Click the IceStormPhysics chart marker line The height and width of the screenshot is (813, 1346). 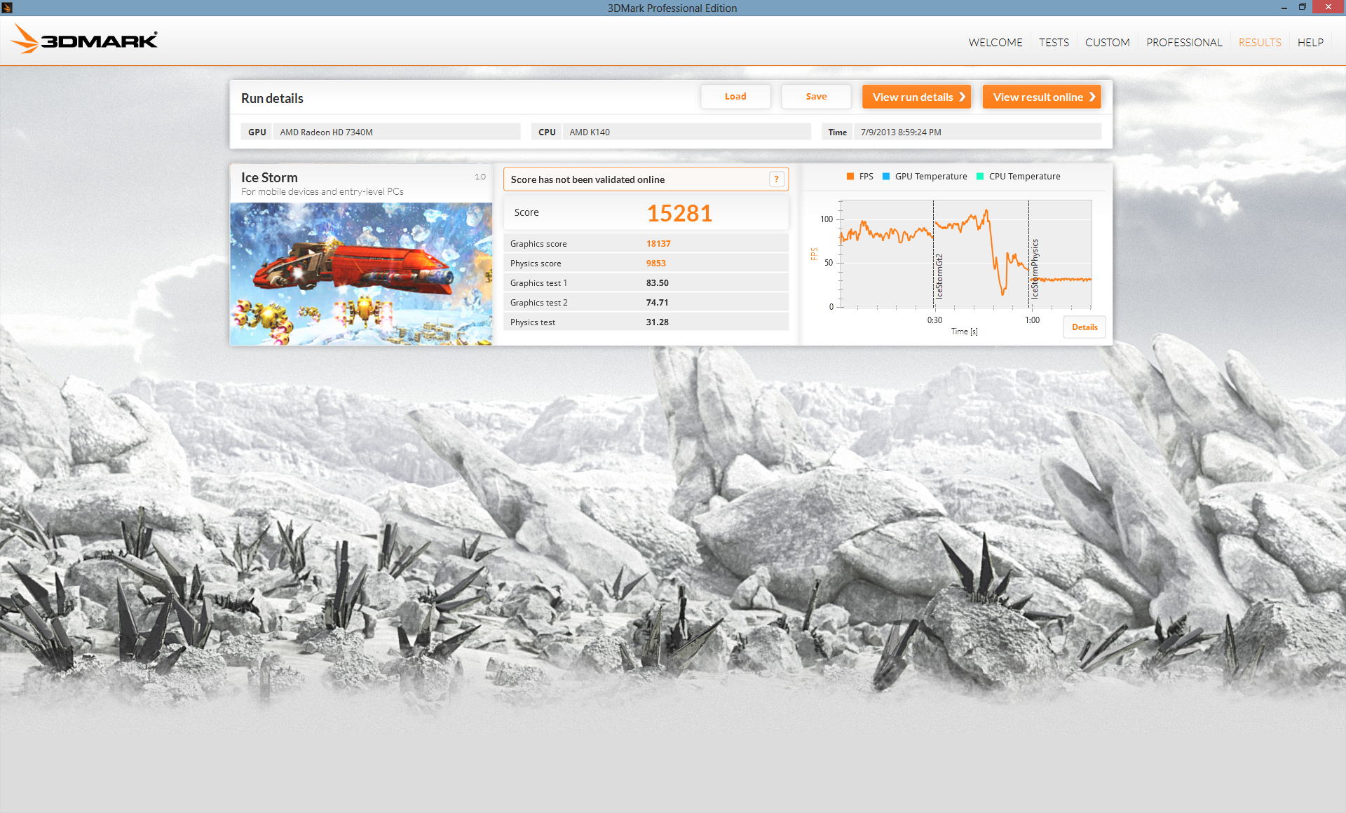pos(1028,254)
